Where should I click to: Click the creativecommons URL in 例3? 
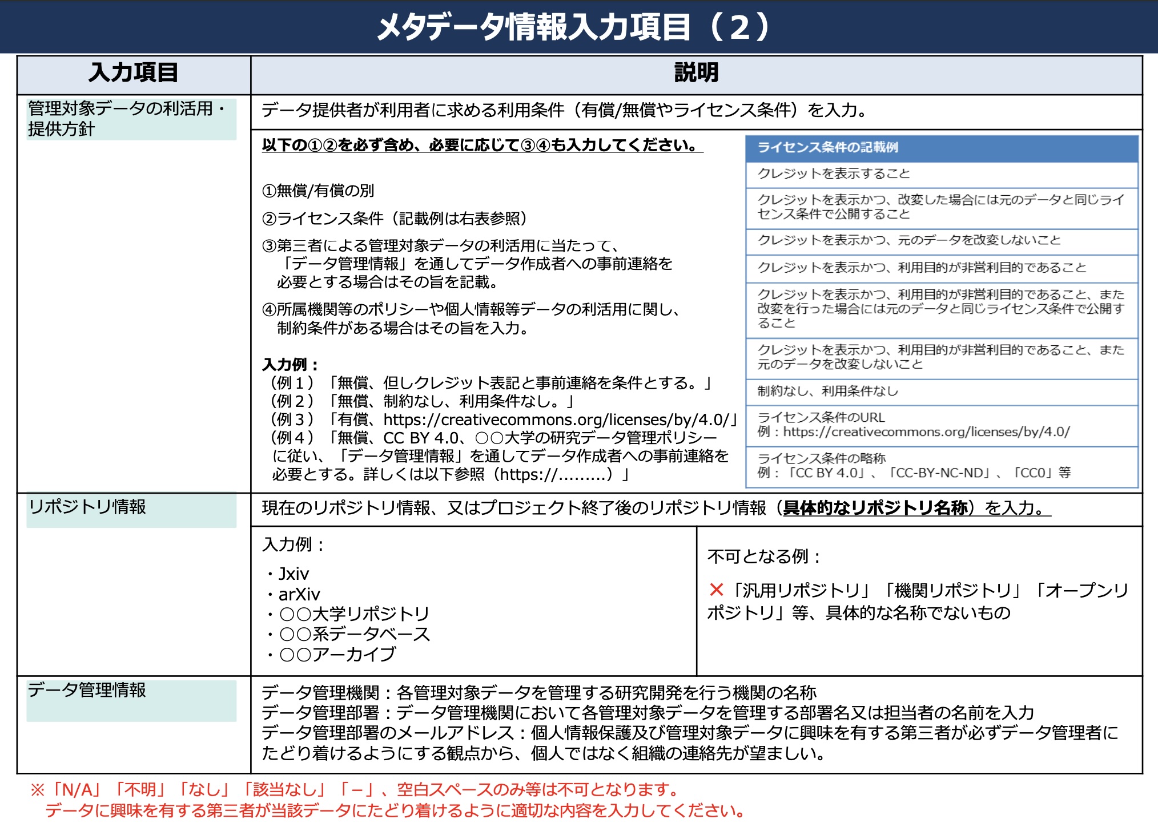[x=557, y=420]
